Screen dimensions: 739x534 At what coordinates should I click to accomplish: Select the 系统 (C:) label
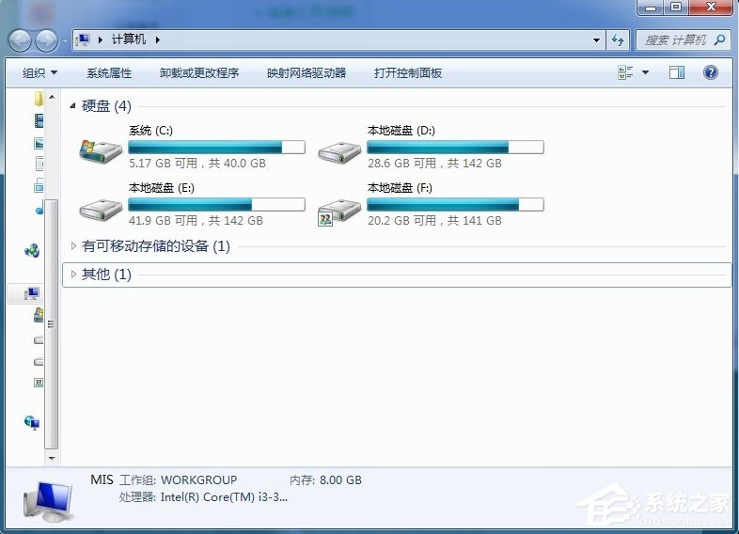click(150, 131)
